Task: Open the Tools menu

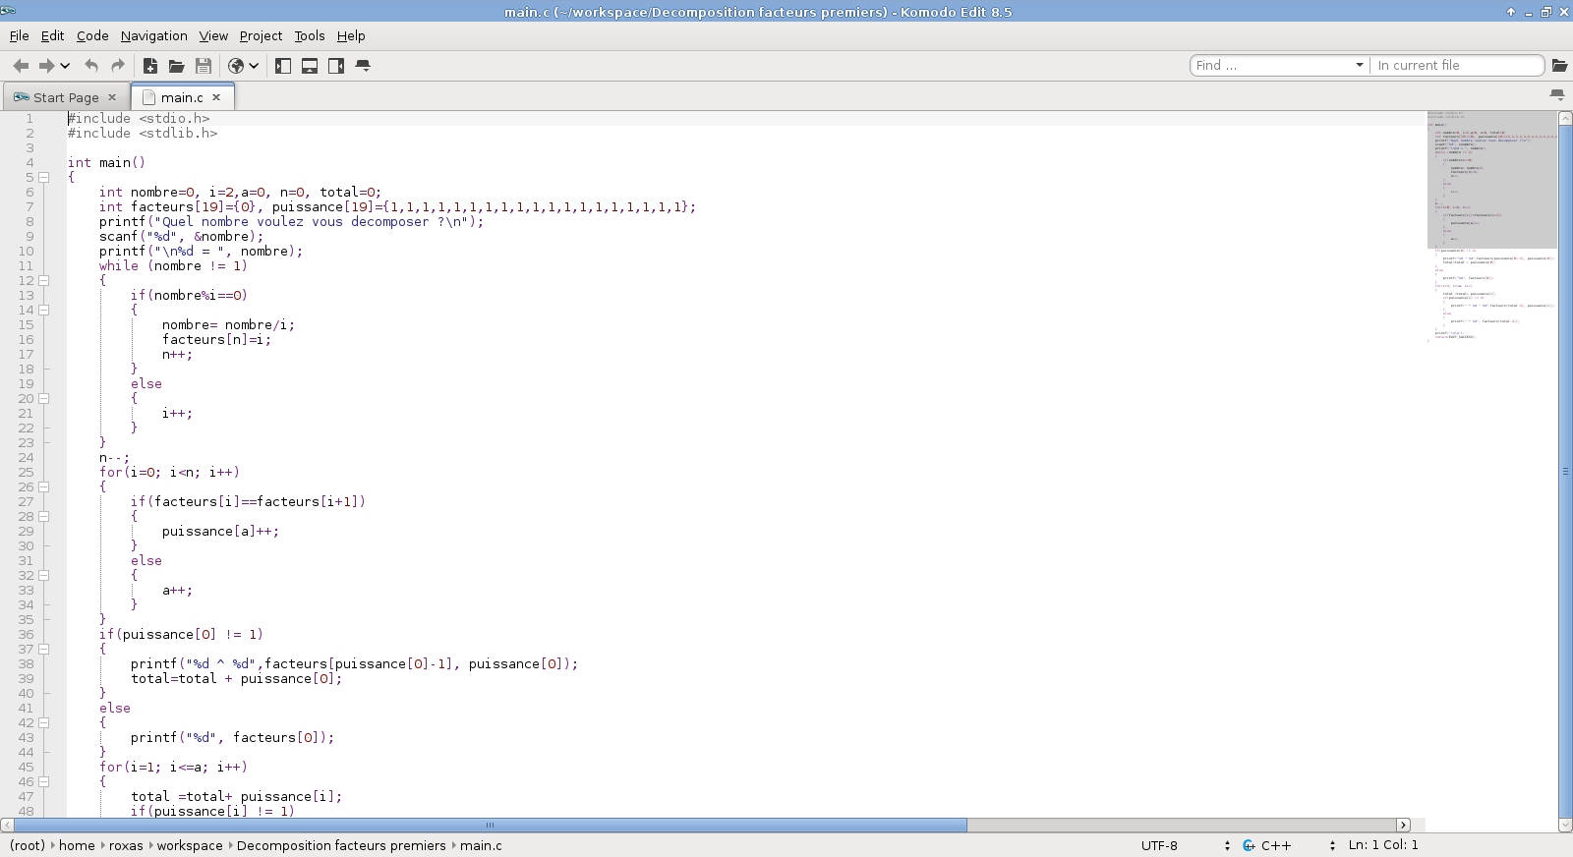Action: (310, 35)
